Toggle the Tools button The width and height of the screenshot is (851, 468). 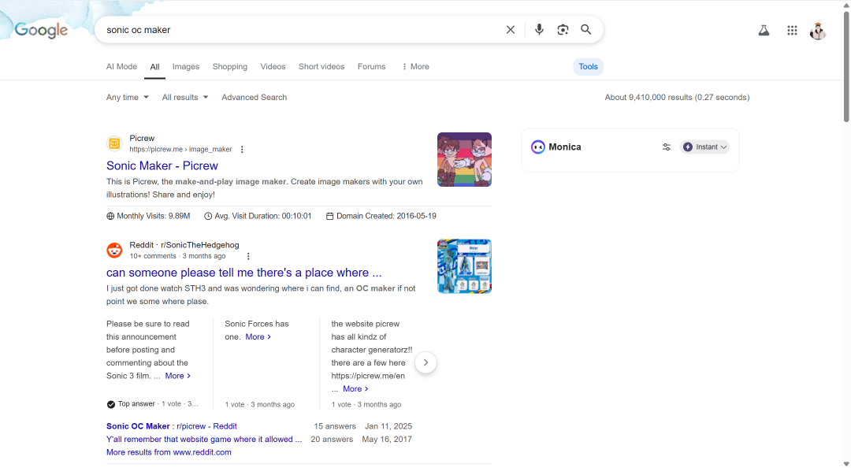(589, 67)
